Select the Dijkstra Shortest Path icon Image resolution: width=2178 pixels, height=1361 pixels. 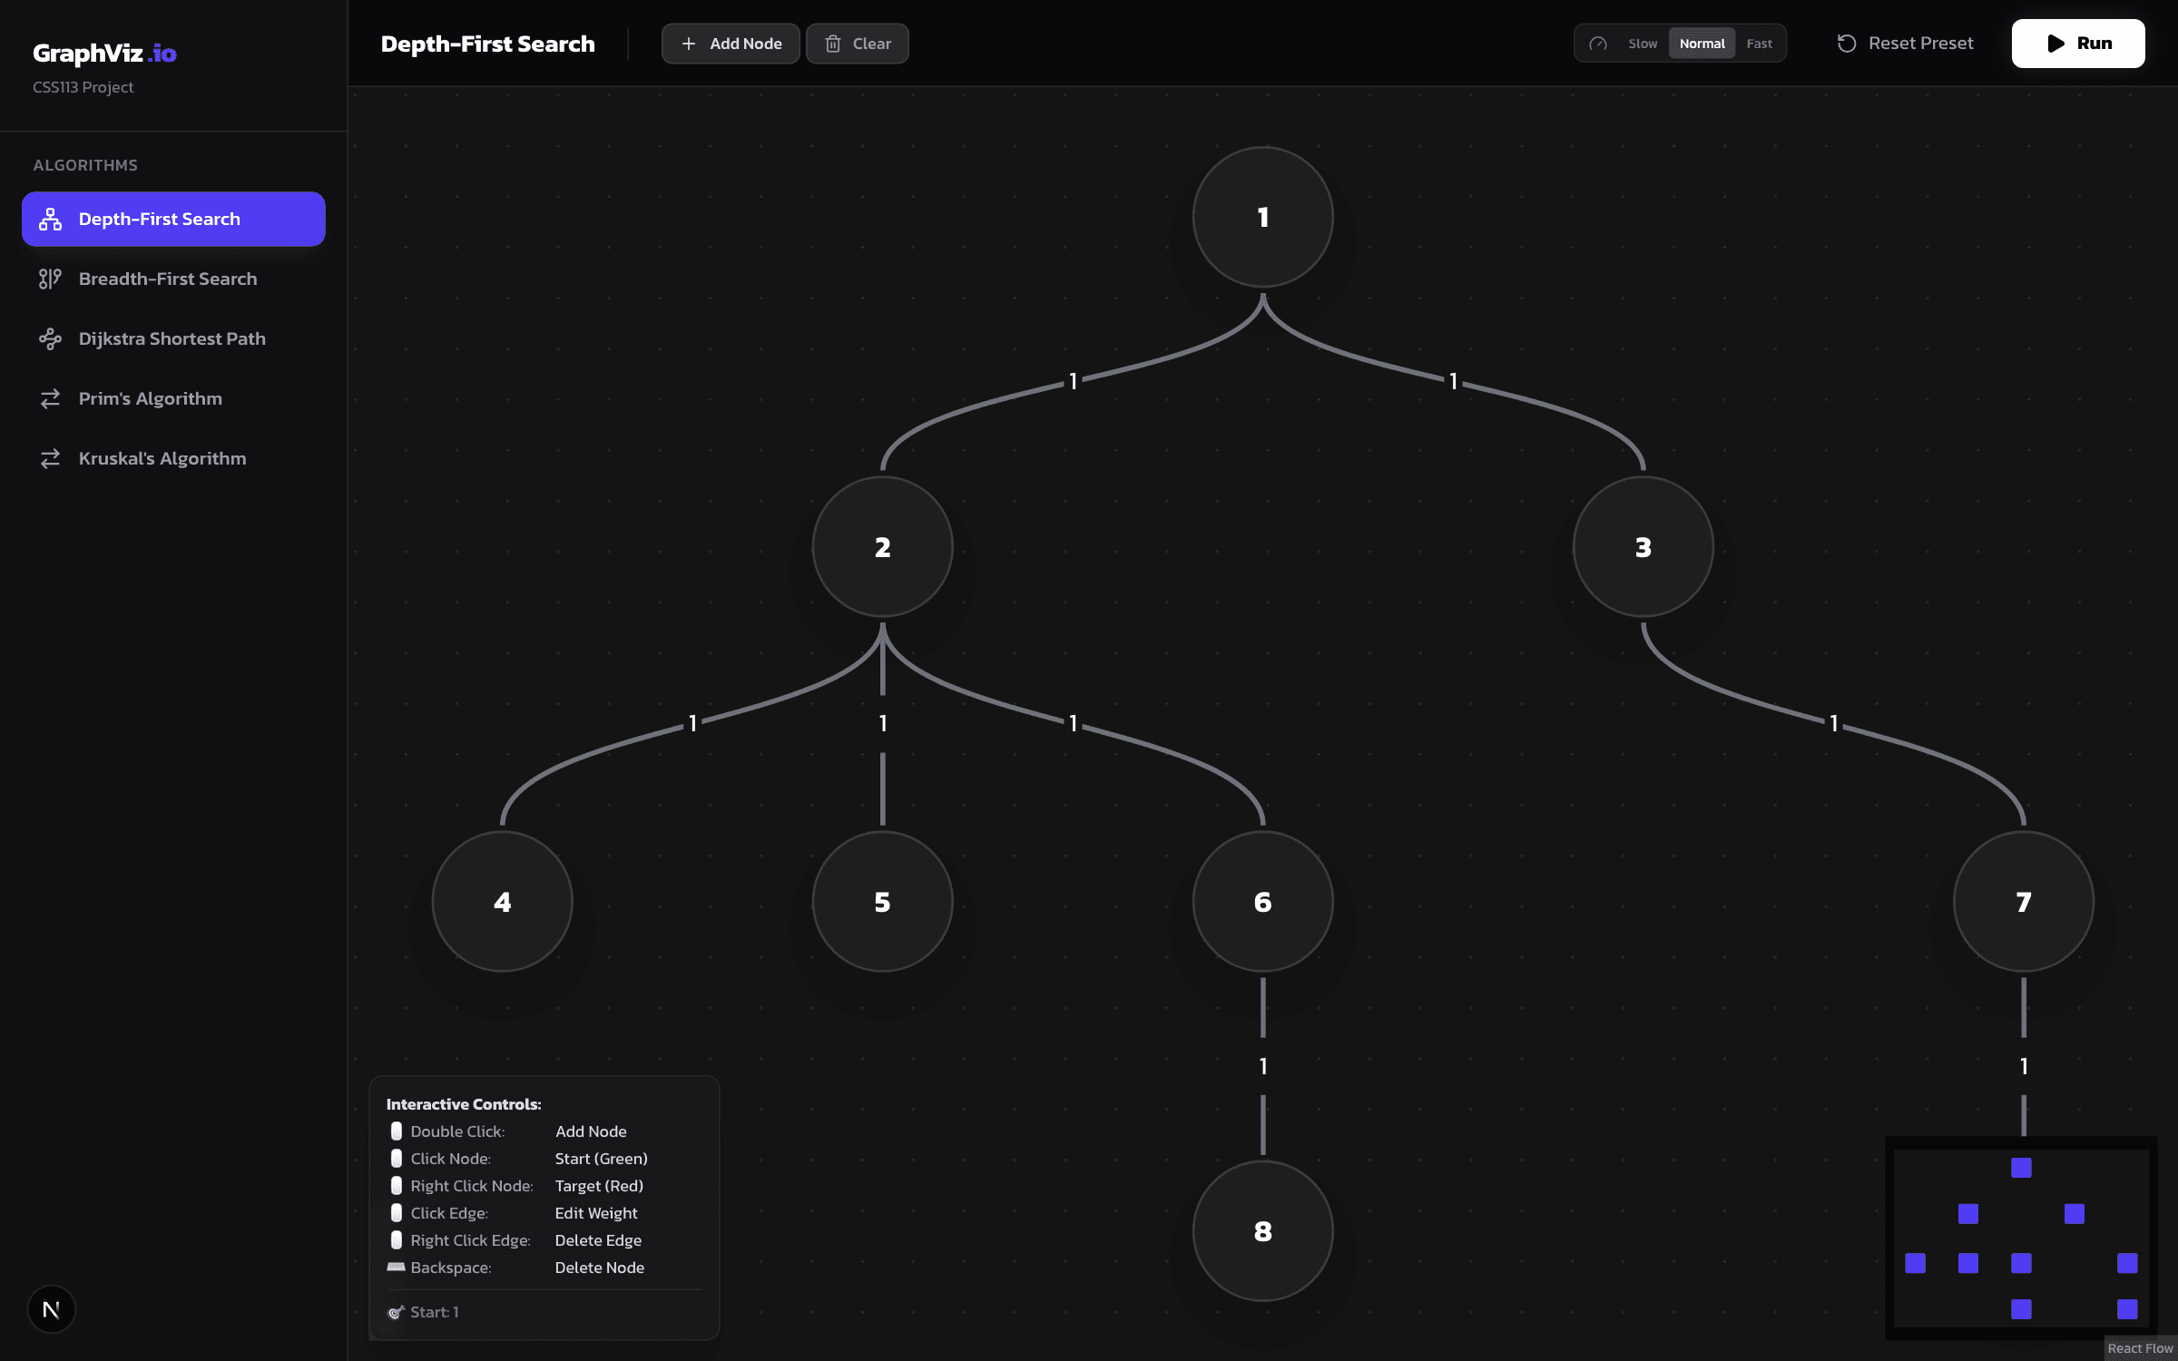pyautogui.click(x=51, y=338)
